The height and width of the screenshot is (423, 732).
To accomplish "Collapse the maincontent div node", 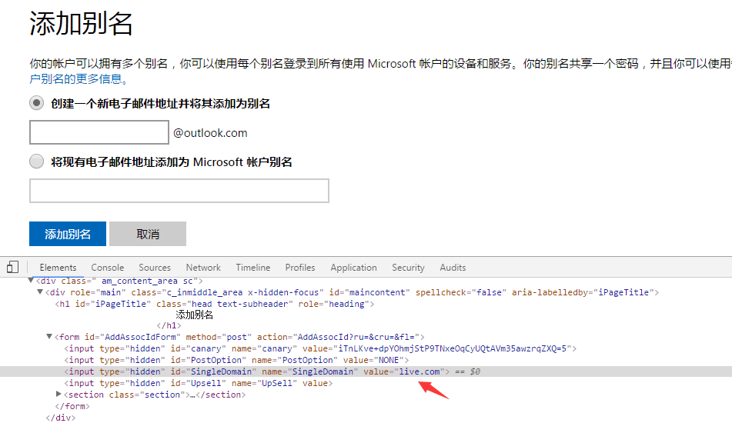I will click(40, 292).
